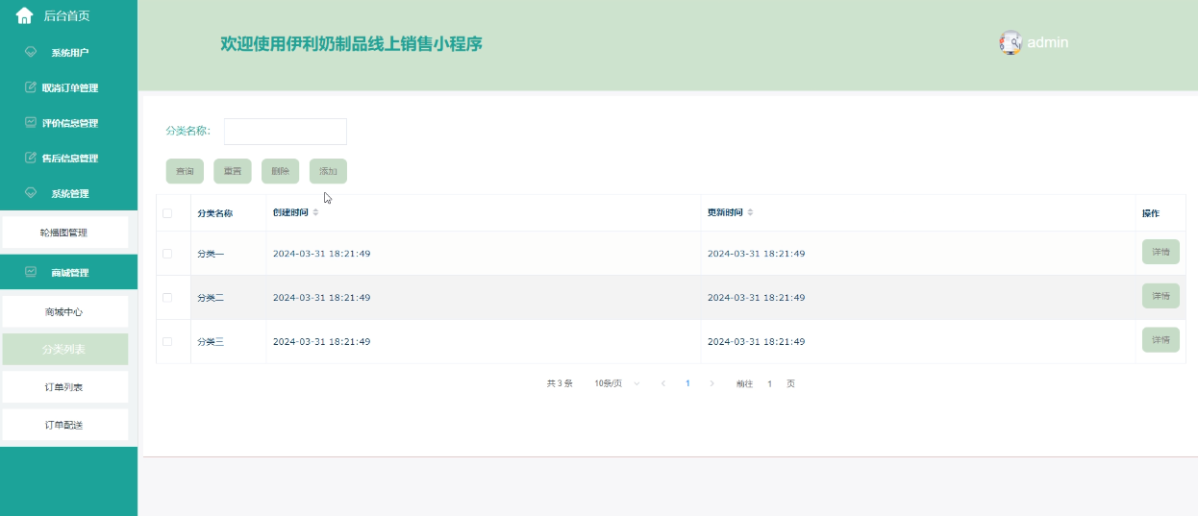Image resolution: width=1198 pixels, height=516 pixels.
Task: Open the 后台首页 menu entry
Action: click(x=66, y=15)
